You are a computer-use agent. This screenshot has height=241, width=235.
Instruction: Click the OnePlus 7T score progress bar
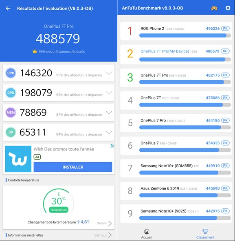(x=185, y=105)
